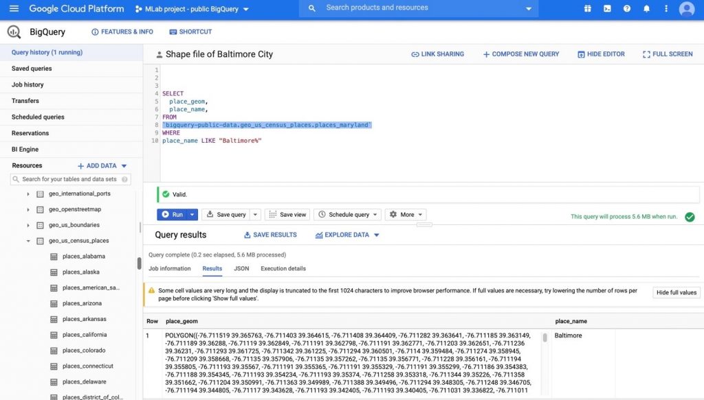Switch to the JSON tab

(241, 269)
